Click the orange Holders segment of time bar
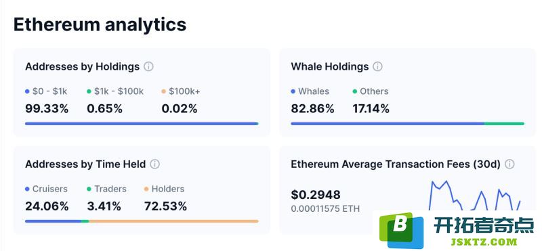Image resolution: width=542 pixels, height=251 pixels. tap(173, 221)
